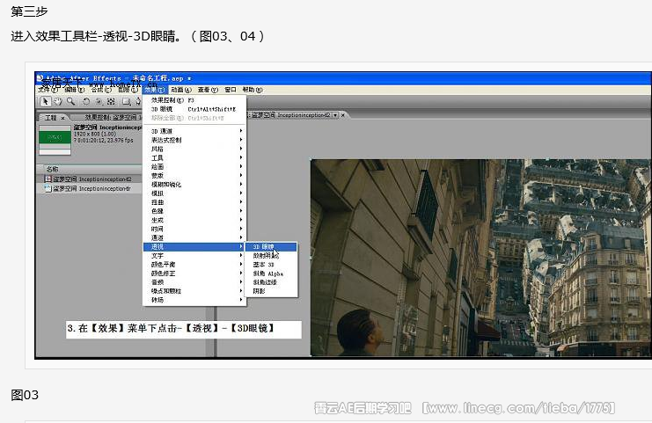Select 斜角 Alpha in the 透视 submenu
652x423 pixels.
[271, 273]
